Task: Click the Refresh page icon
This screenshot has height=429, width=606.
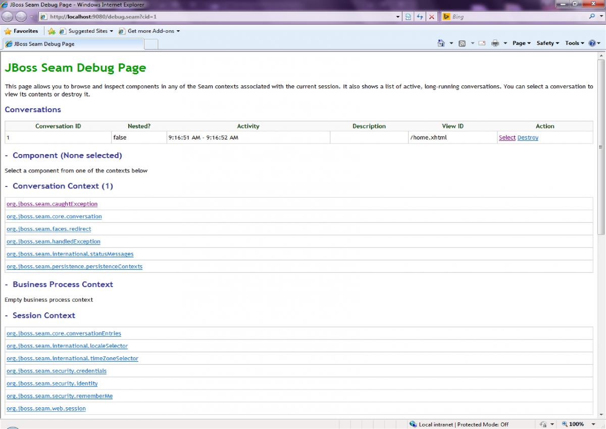Action: tap(420, 17)
